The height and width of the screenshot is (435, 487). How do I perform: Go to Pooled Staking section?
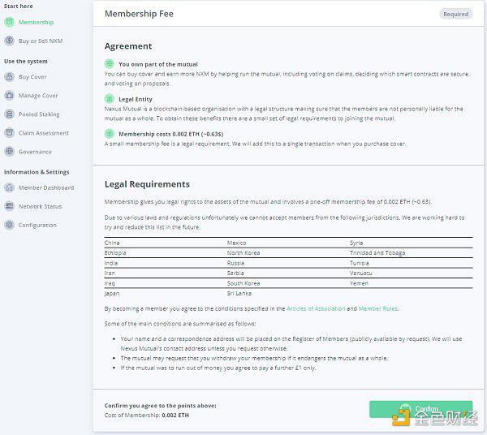click(39, 114)
